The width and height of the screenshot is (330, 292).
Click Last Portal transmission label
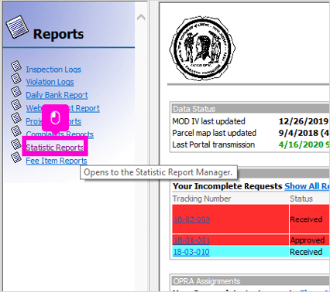213,144
